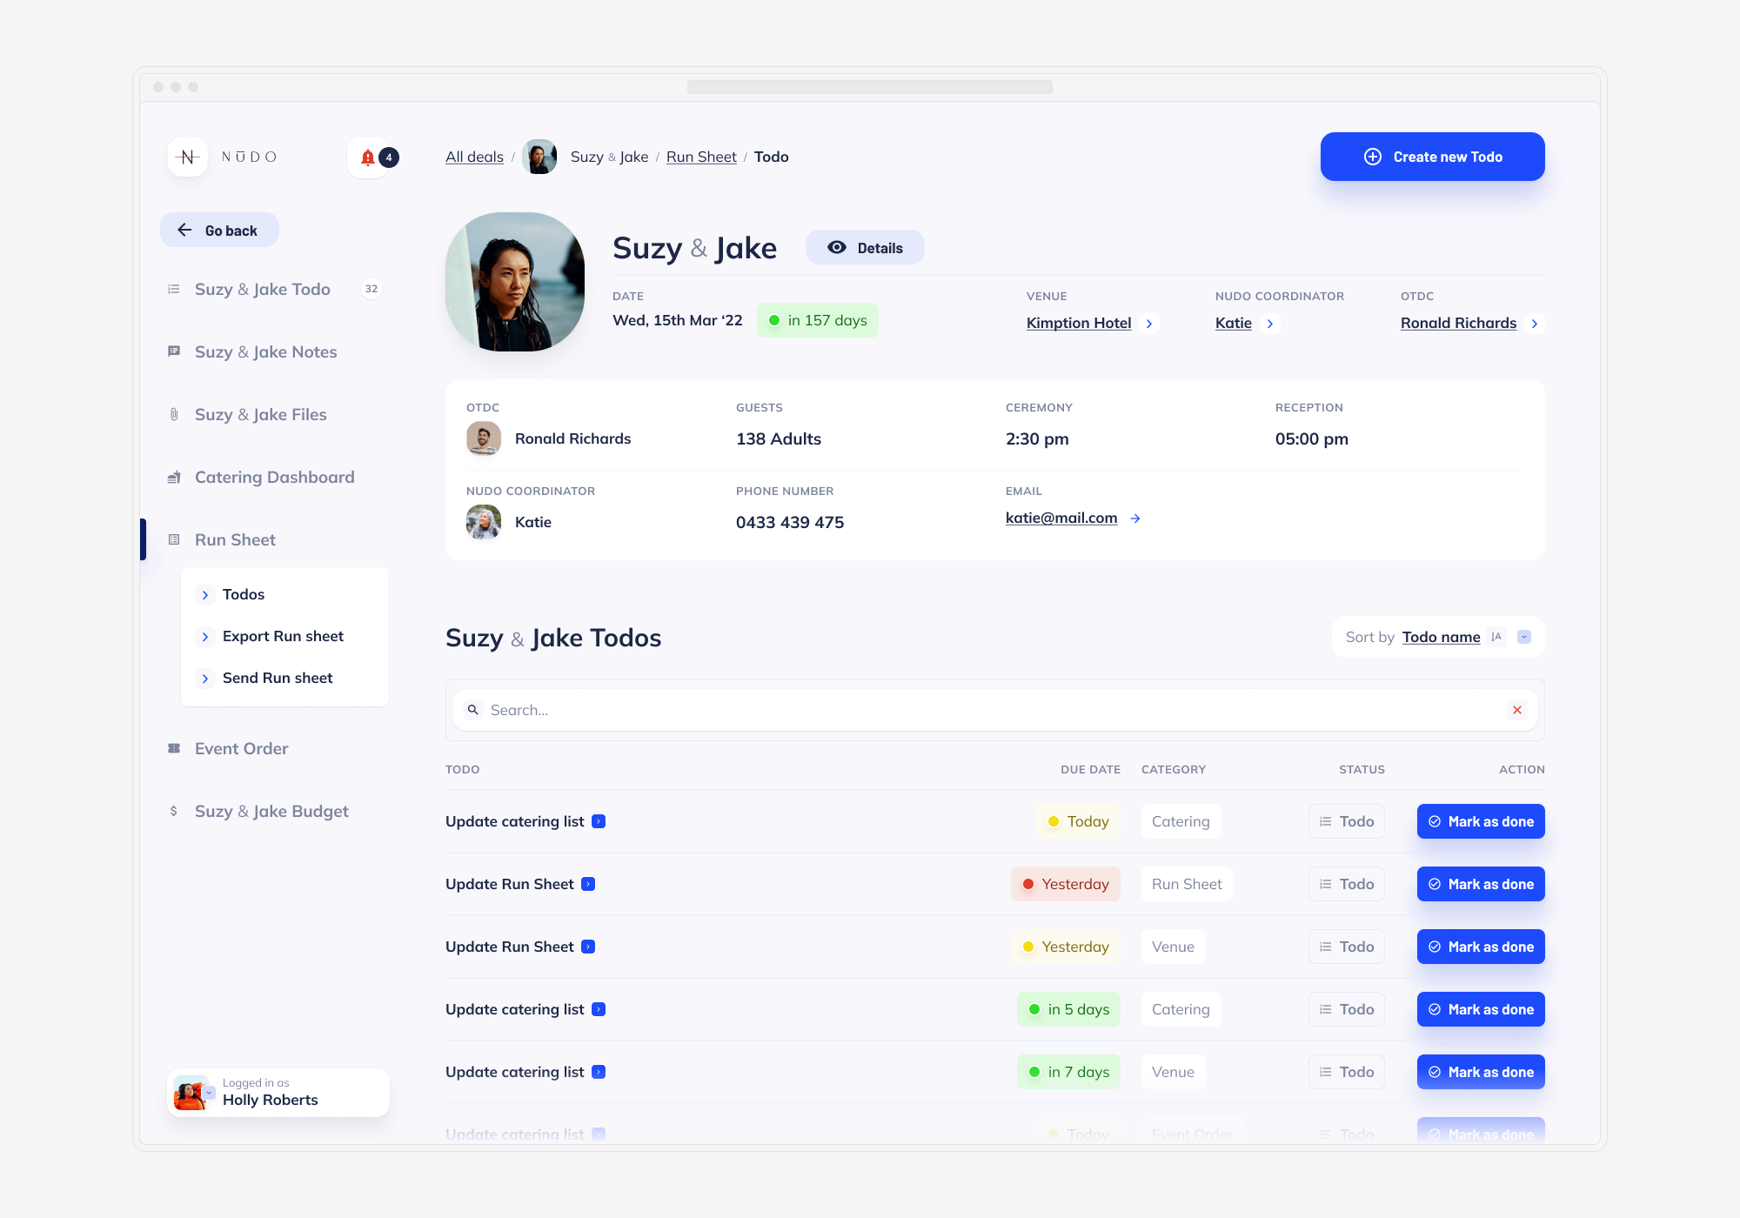This screenshot has width=1740, height=1218.
Task: Expand the Send Run sheet chevron
Action: pos(205,679)
